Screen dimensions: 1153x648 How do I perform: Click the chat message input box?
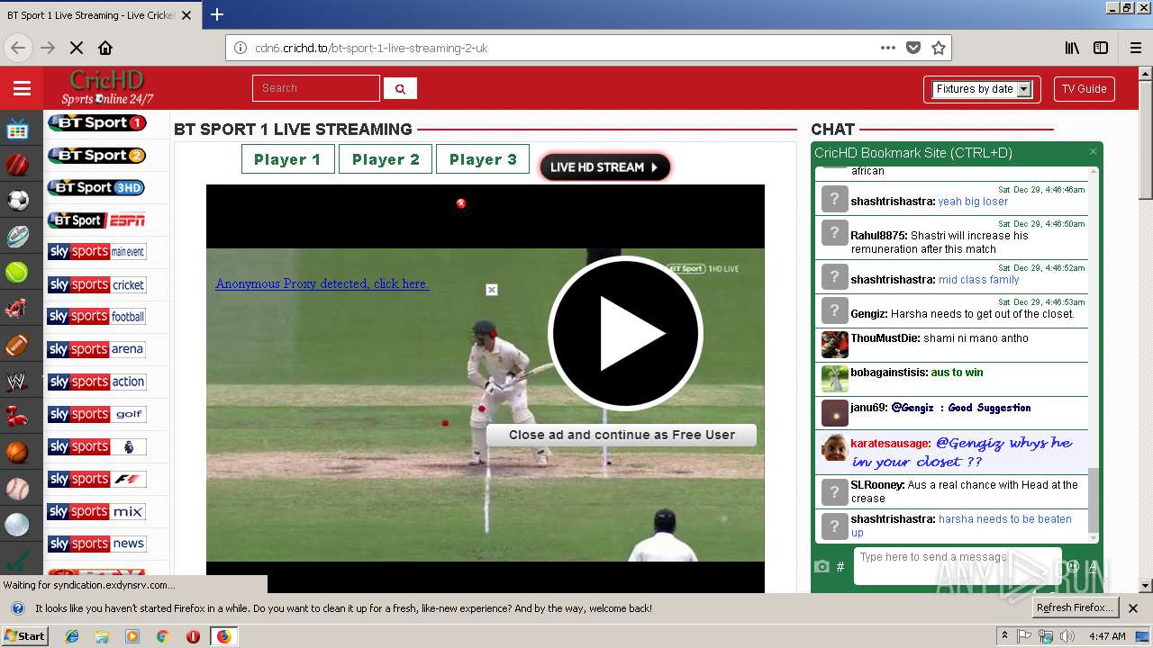point(957,566)
